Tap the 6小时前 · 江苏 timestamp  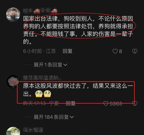point(39,51)
